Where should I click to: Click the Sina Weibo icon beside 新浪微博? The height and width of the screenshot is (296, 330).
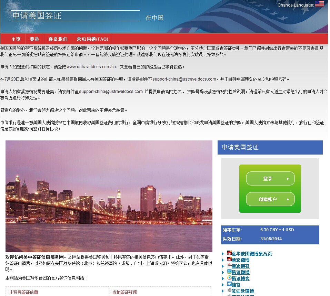[x=229, y=260]
